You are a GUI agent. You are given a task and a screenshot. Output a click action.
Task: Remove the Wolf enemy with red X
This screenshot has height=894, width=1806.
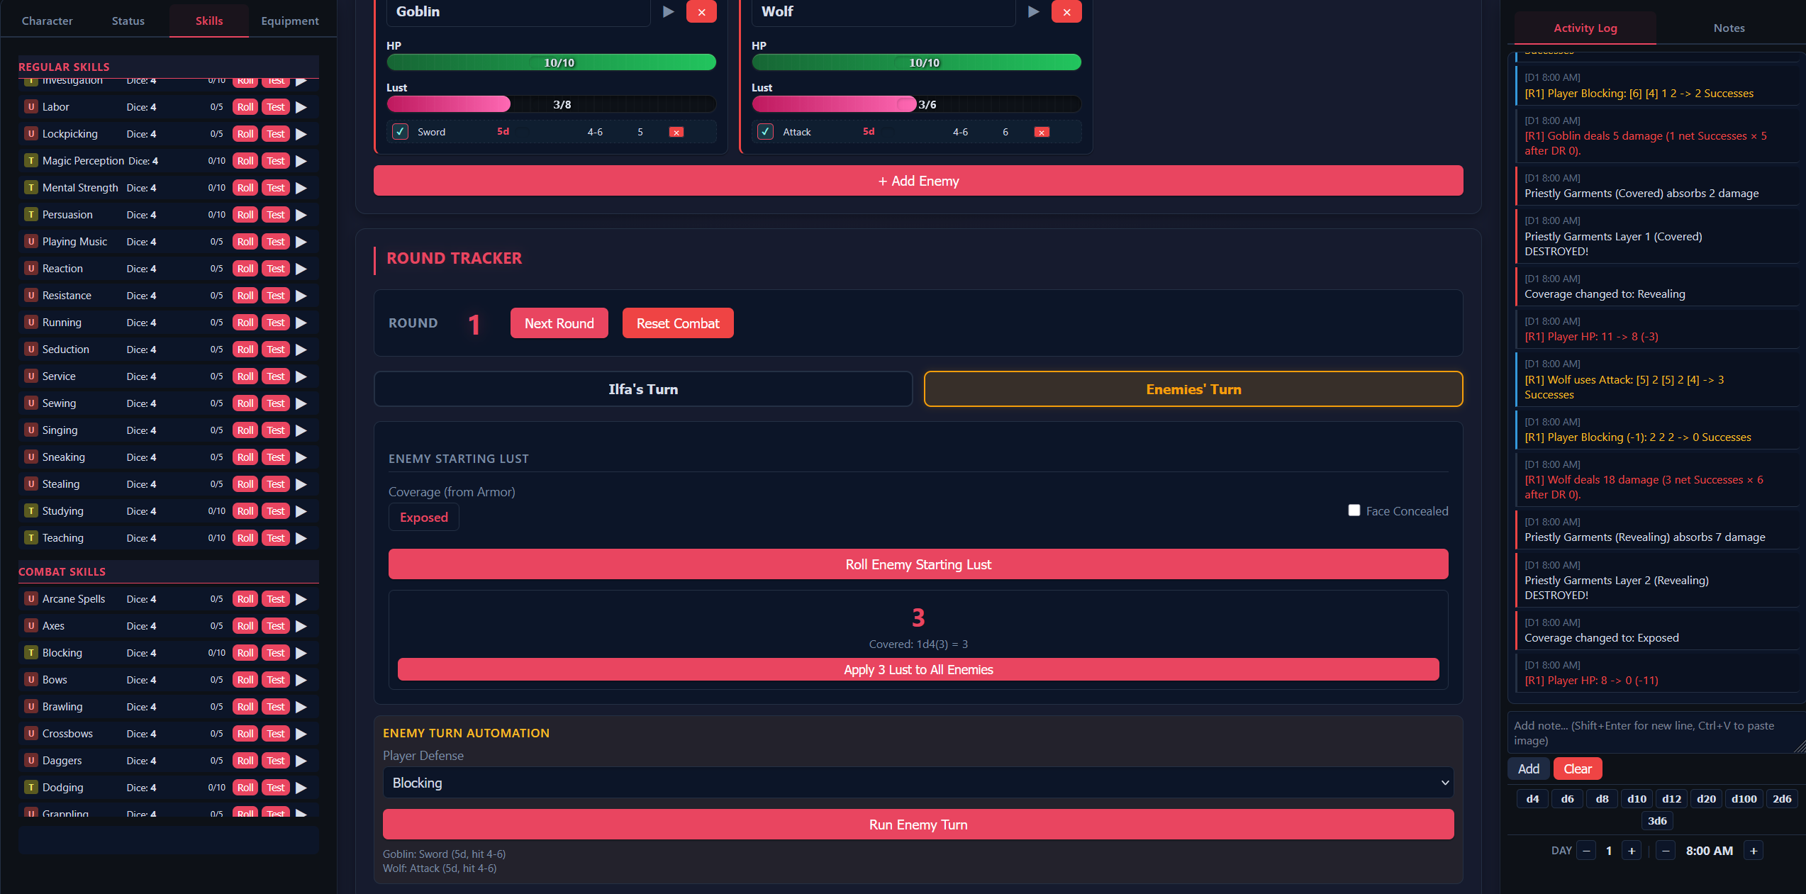[1066, 11]
